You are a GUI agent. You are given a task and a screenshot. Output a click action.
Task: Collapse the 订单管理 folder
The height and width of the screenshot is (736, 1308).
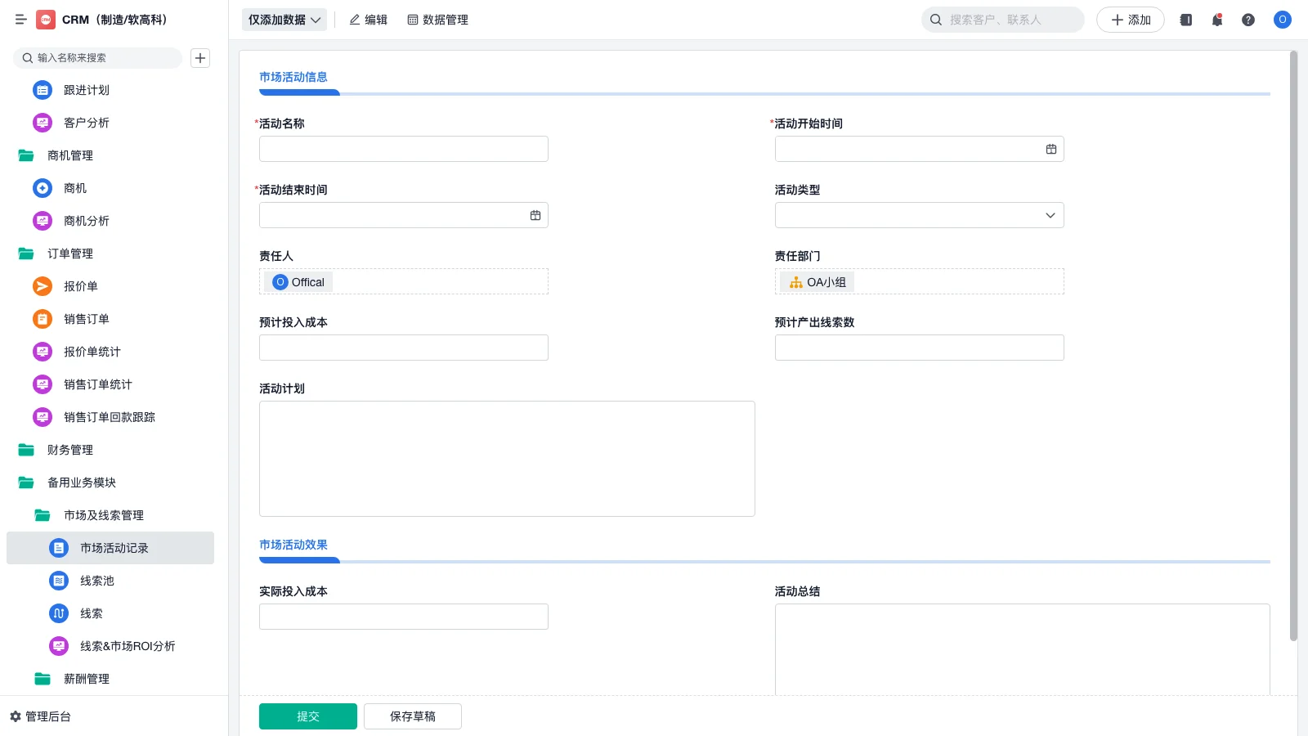[69, 254]
